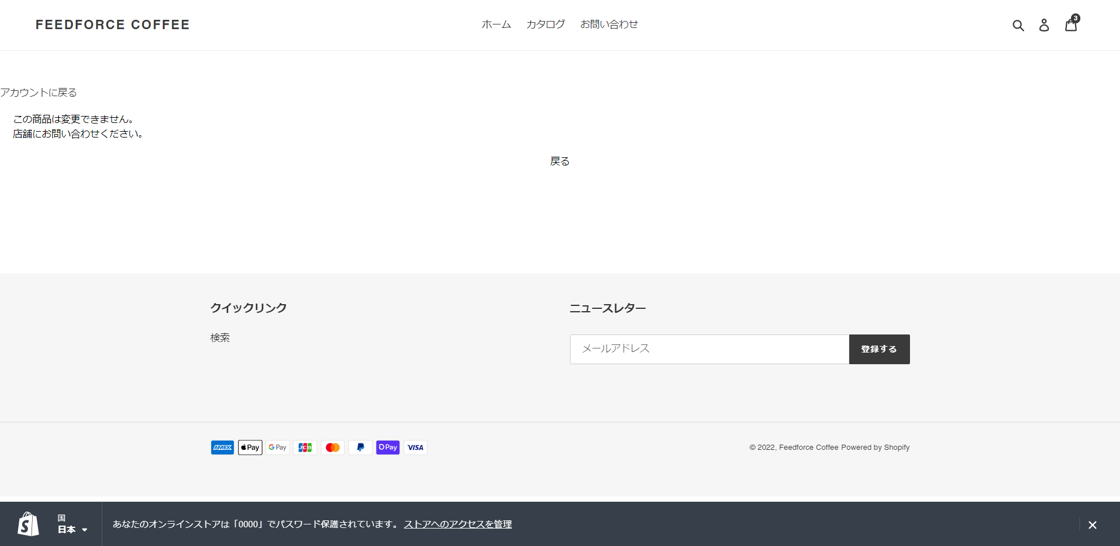Expand the 国 日本 country selector
This screenshot has height=546, width=1120.
[72, 524]
